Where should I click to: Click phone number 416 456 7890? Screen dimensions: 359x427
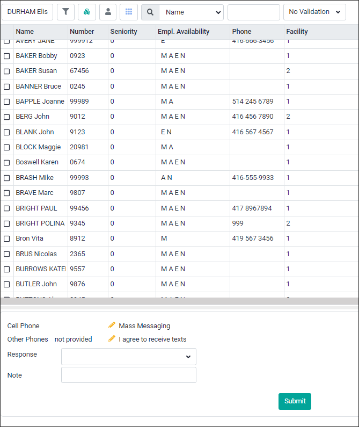pyautogui.click(x=253, y=116)
